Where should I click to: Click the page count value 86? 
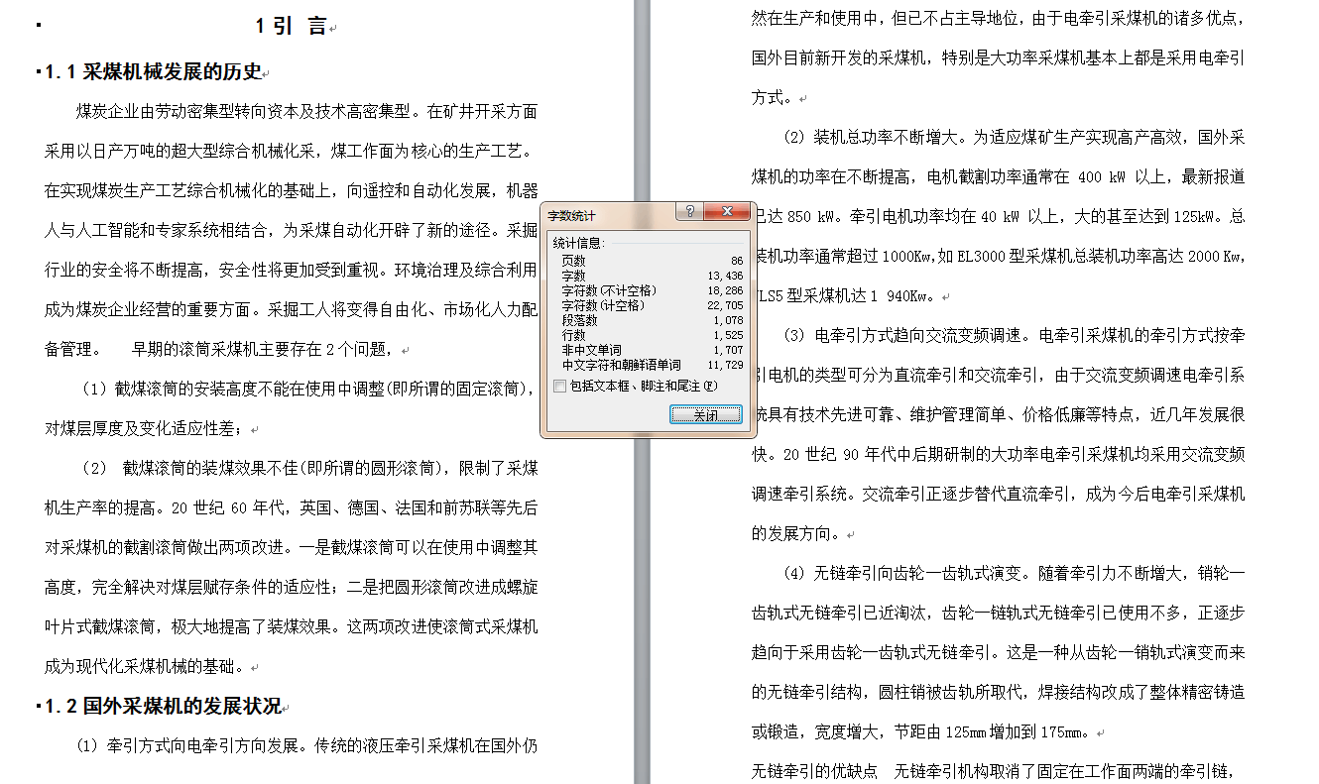tap(736, 261)
